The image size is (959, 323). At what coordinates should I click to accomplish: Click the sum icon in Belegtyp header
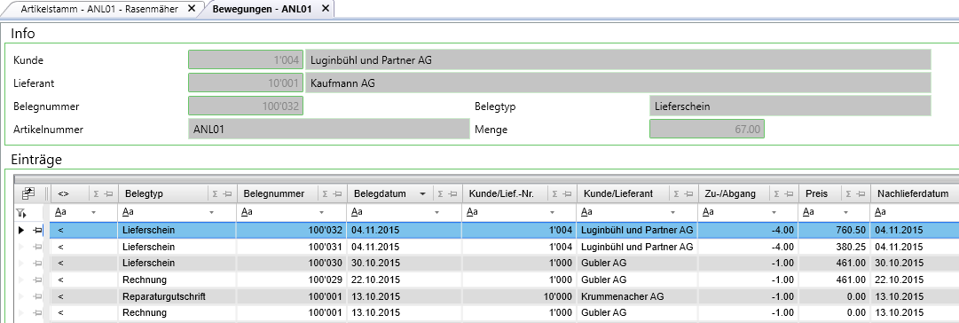[x=215, y=194]
